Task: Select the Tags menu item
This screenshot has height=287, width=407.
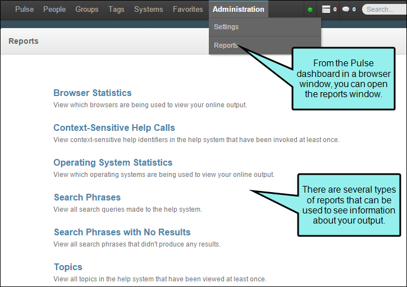Action: point(116,10)
